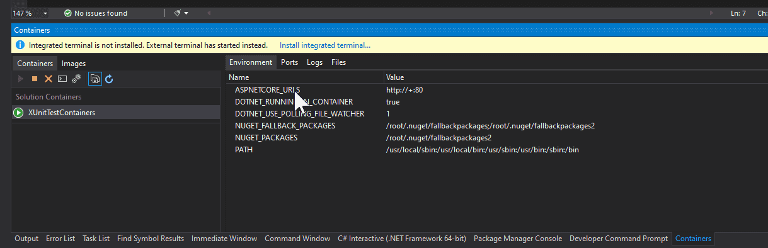This screenshot has height=248, width=768.
Task: Click the http://+:80 value
Action: point(404,90)
